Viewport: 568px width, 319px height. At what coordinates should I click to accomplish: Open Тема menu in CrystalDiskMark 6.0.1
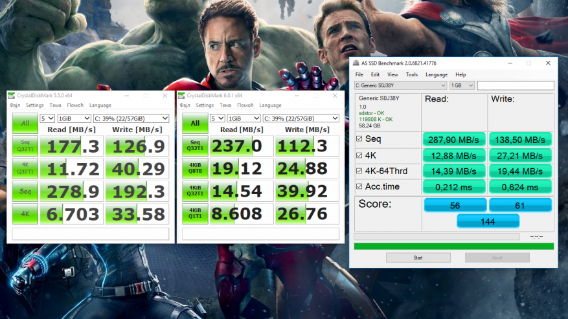[x=225, y=105]
